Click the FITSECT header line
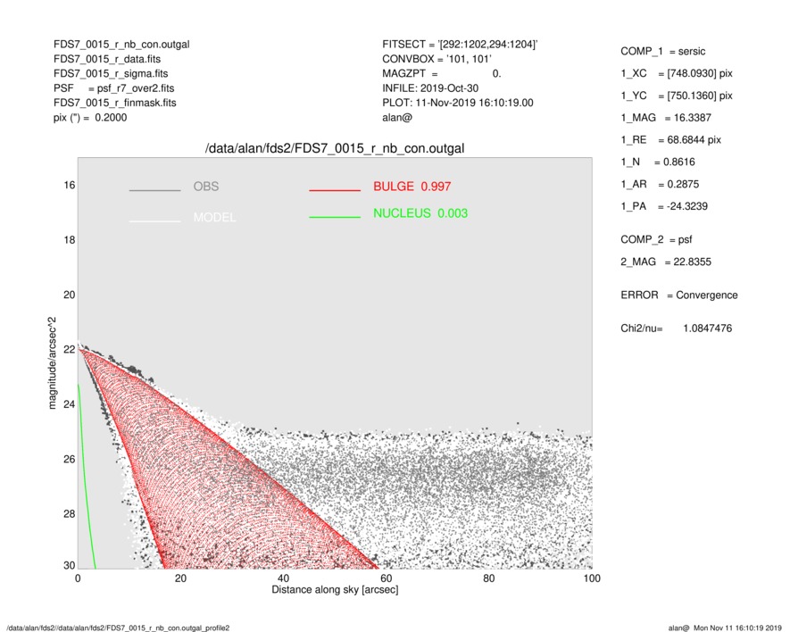The width and height of the screenshot is (790, 632). coord(460,45)
